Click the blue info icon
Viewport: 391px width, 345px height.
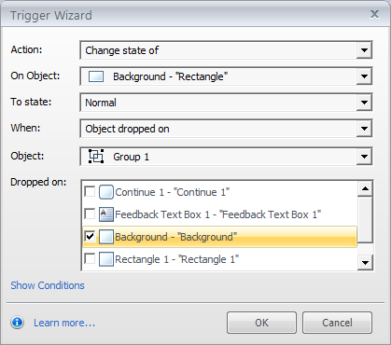[18, 323]
